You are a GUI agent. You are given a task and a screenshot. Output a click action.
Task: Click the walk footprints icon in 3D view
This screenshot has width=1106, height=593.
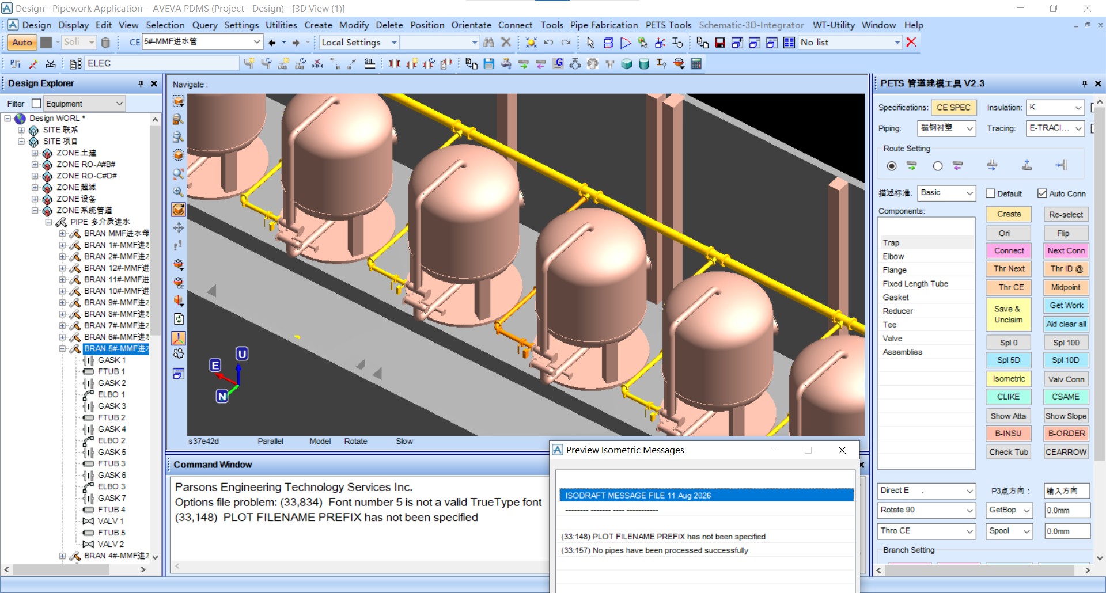[x=179, y=246]
